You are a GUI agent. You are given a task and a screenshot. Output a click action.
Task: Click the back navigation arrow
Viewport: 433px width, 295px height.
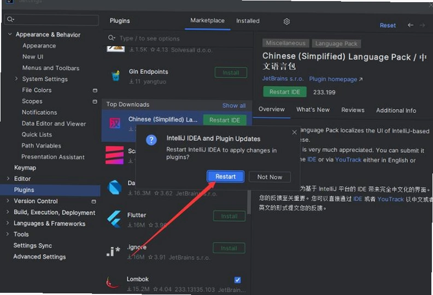(x=411, y=25)
